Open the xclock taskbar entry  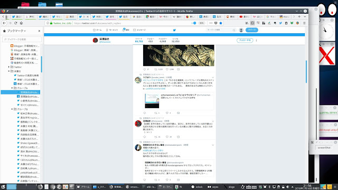(197, 187)
